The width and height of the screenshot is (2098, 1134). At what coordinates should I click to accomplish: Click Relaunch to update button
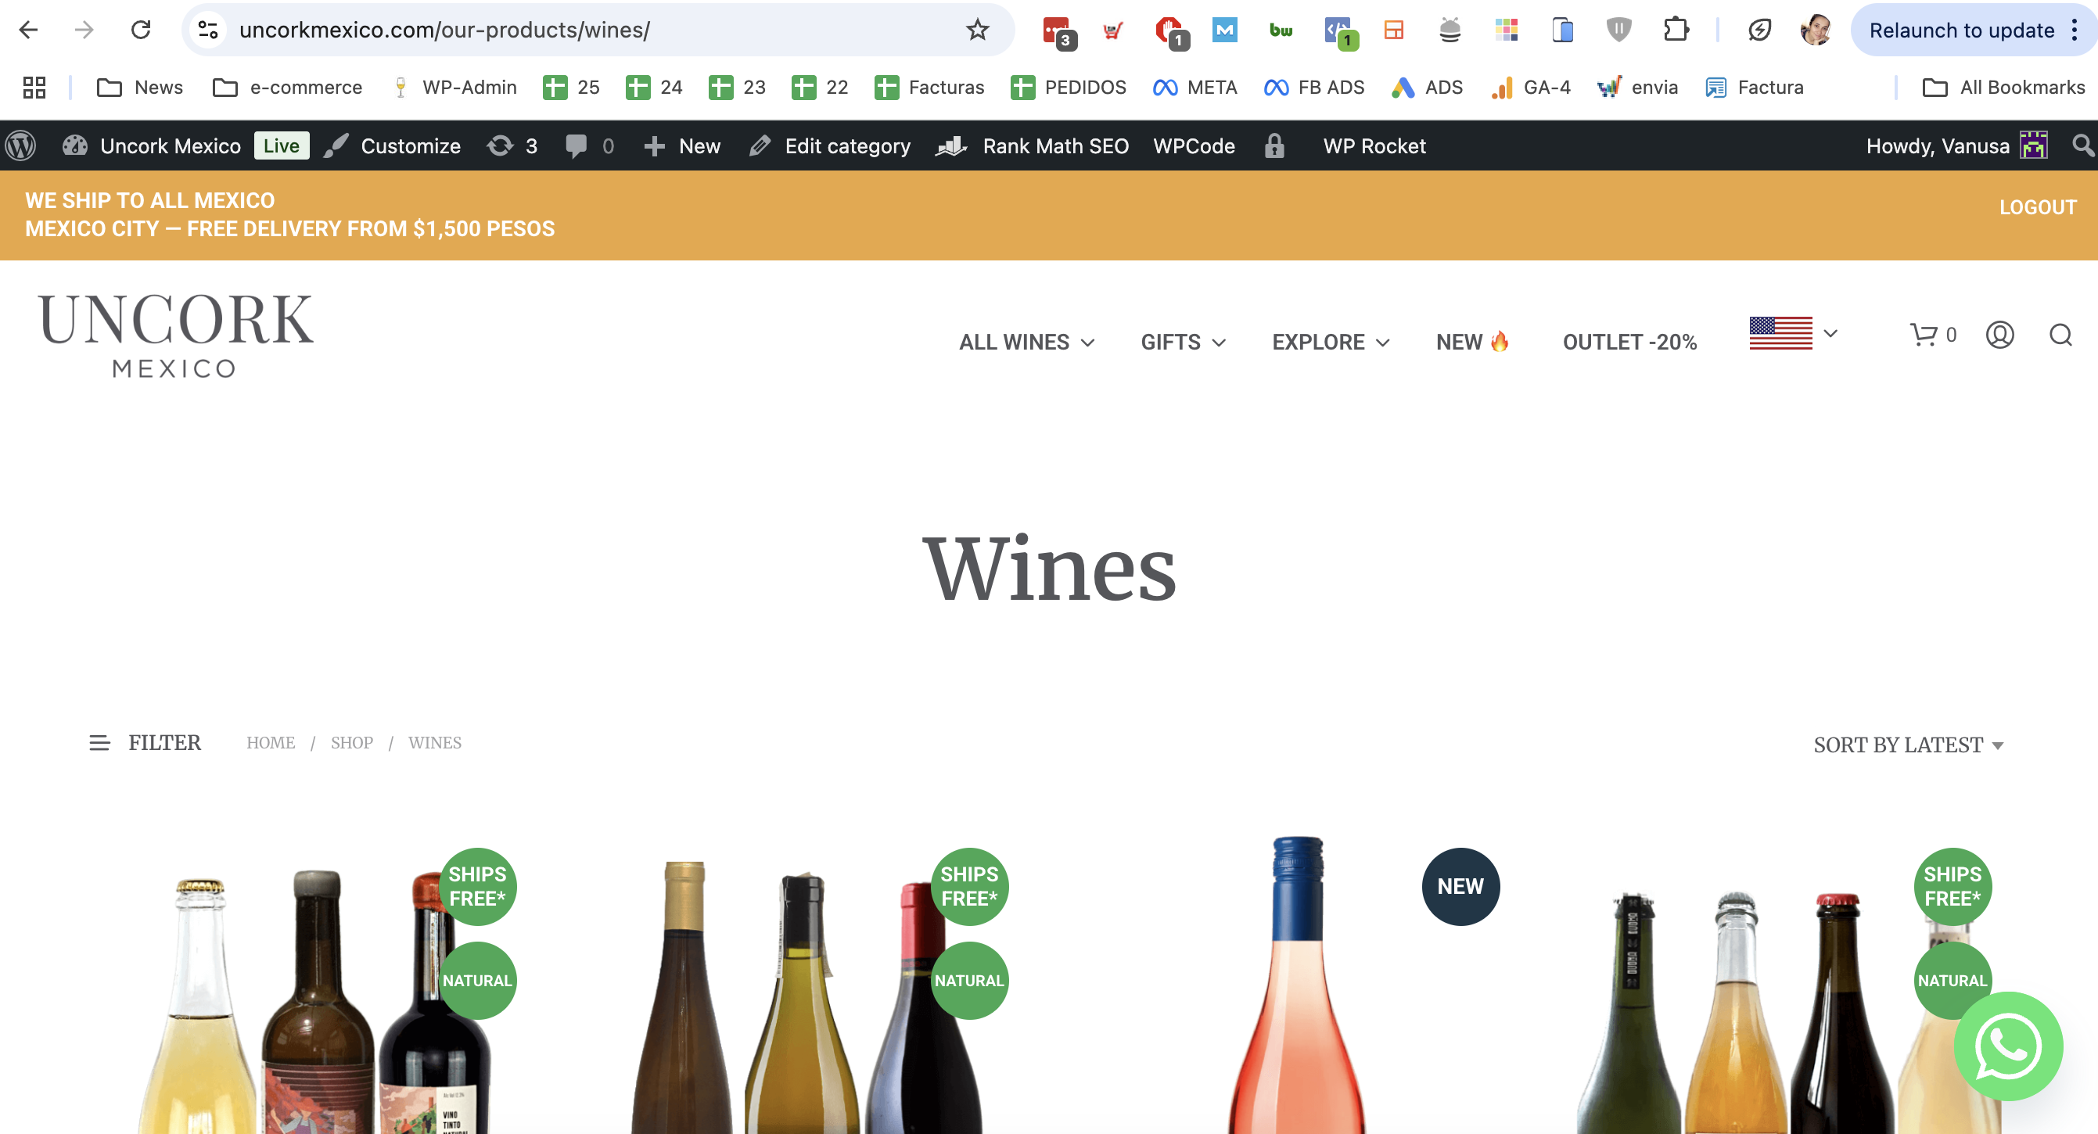[1961, 31]
